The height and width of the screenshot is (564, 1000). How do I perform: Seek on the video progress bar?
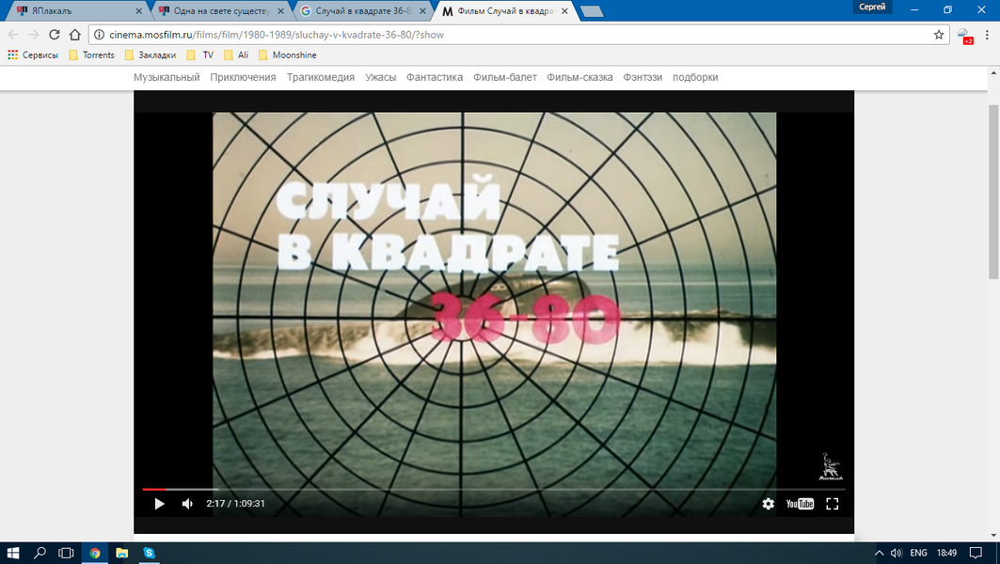point(494,489)
